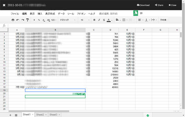Click the undo arrow icon
The width and height of the screenshot is (185, 117).
[18, 20]
